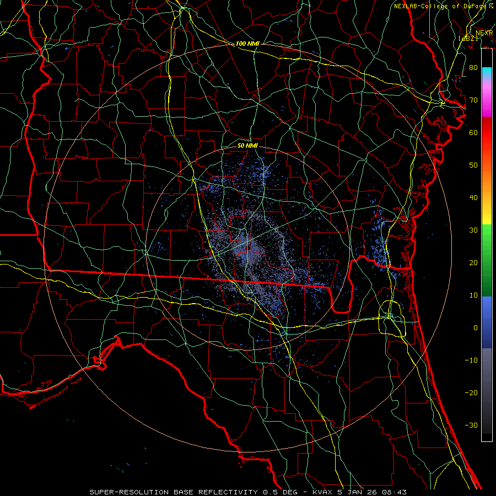Click the blue band of the color scale

[x=487, y=322]
